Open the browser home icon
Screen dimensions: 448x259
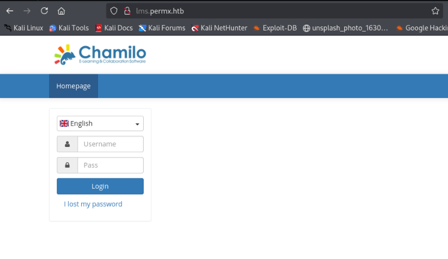(x=61, y=11)
